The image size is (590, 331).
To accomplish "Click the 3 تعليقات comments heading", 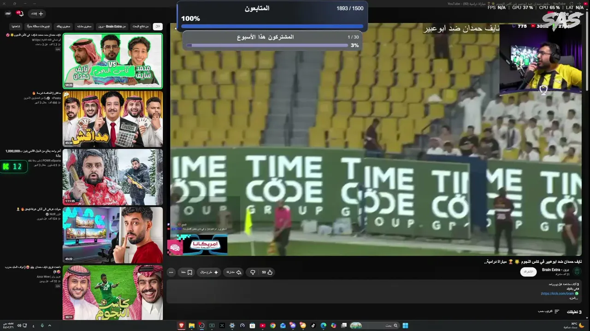I will [574, 312].
